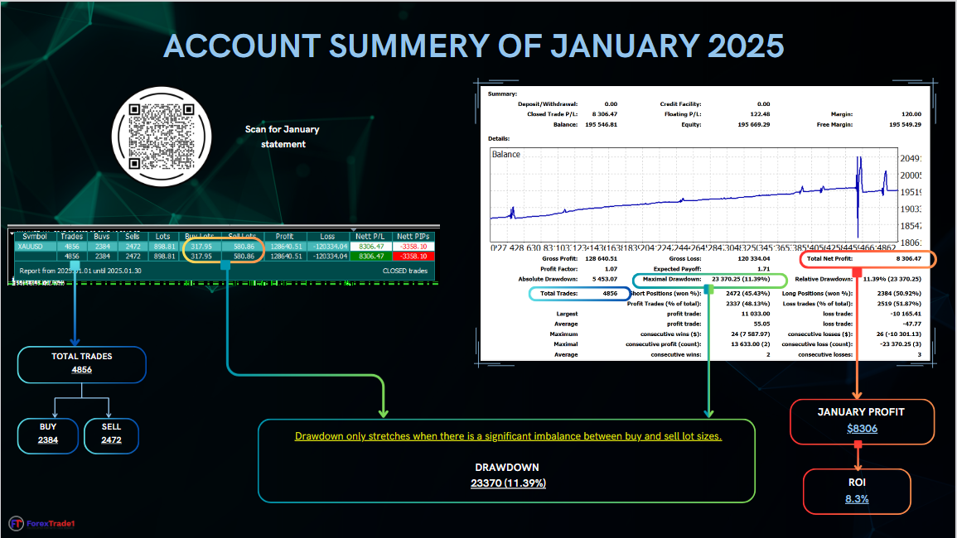This screenshot has width=957, height=538.
Task: Click the largest loss trade value -10 165.41
Action: pyautogui.click(x=906, y=315)
